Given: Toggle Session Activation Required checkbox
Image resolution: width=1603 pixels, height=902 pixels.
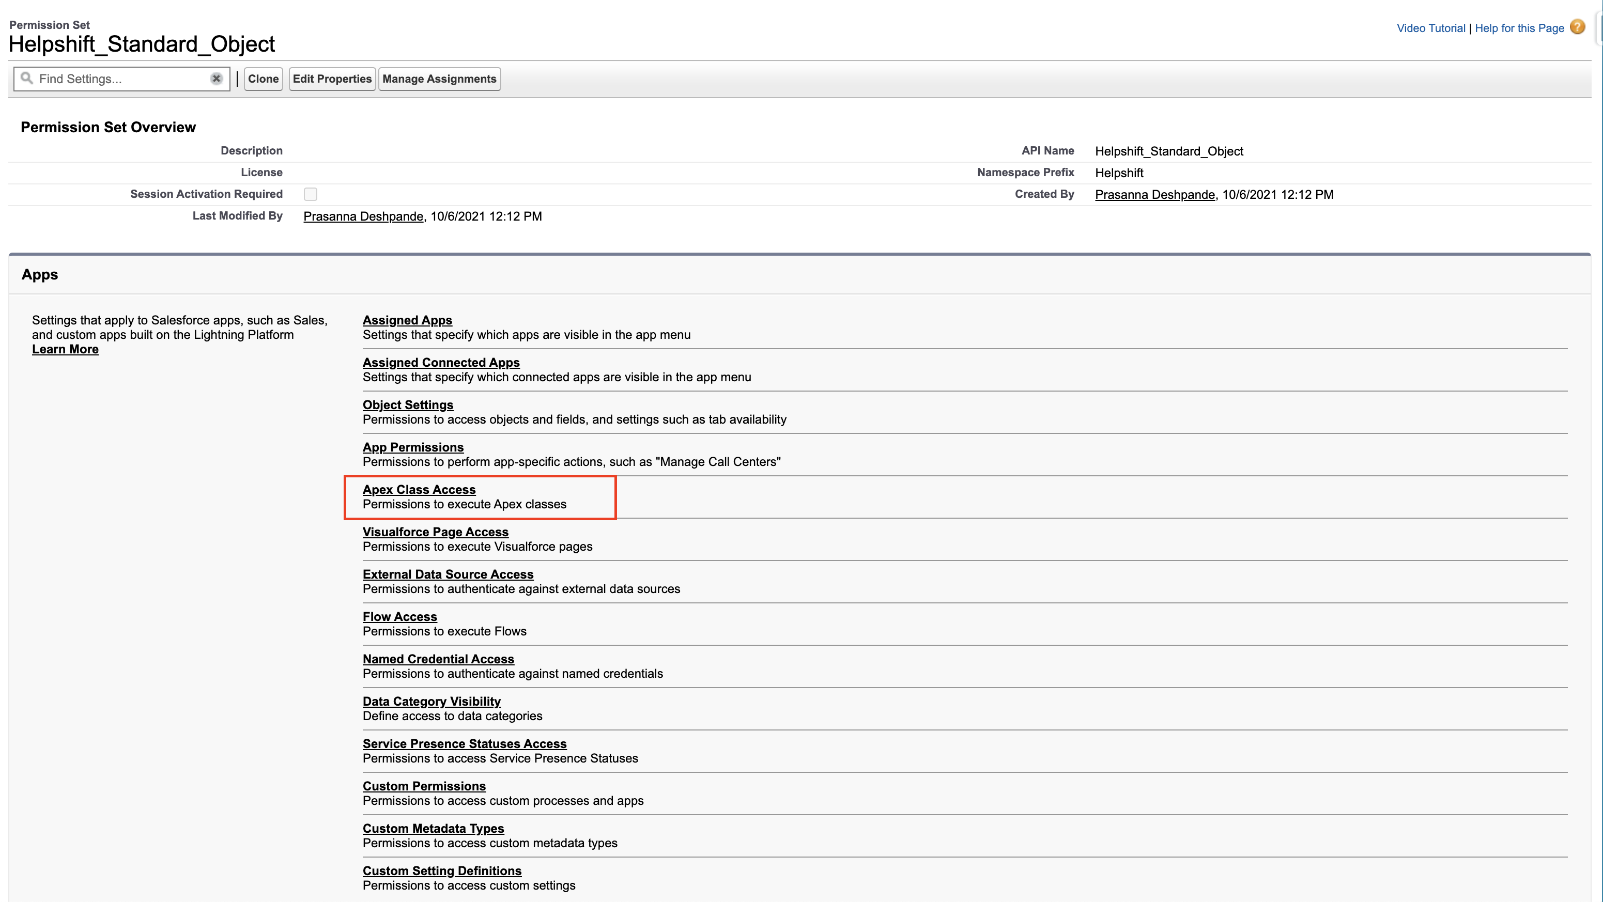Looking at the screenshot, I should pyautogui.click(x=310, y=194).
